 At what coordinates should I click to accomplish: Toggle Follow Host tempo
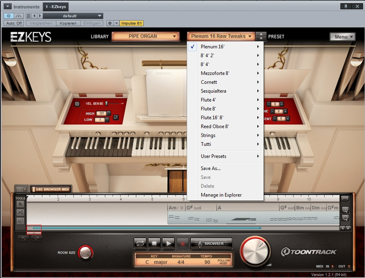(223, 262)
